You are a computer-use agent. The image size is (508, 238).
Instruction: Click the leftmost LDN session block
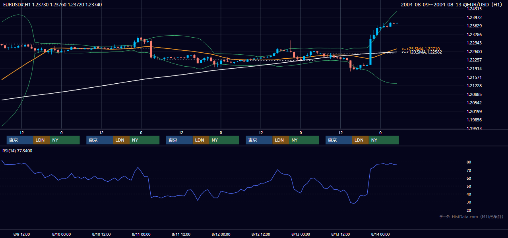pos(41,140)
